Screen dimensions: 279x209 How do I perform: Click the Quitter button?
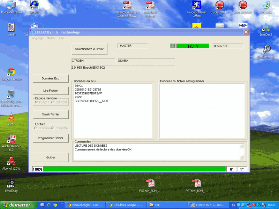coord(51,157)
